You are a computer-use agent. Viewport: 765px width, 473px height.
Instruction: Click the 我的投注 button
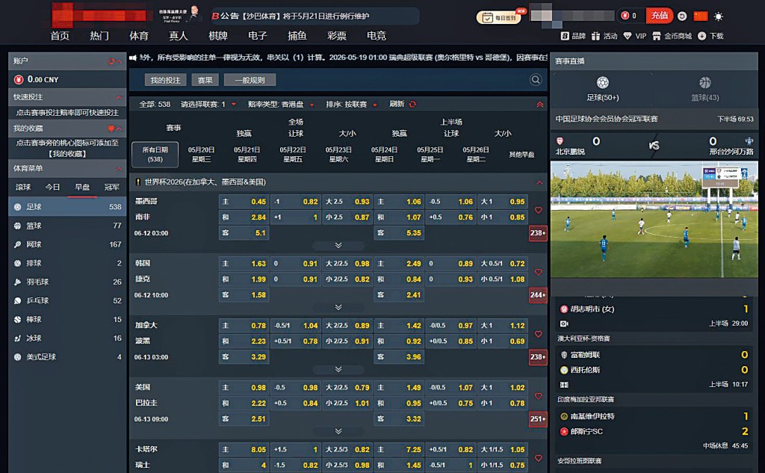165,80
